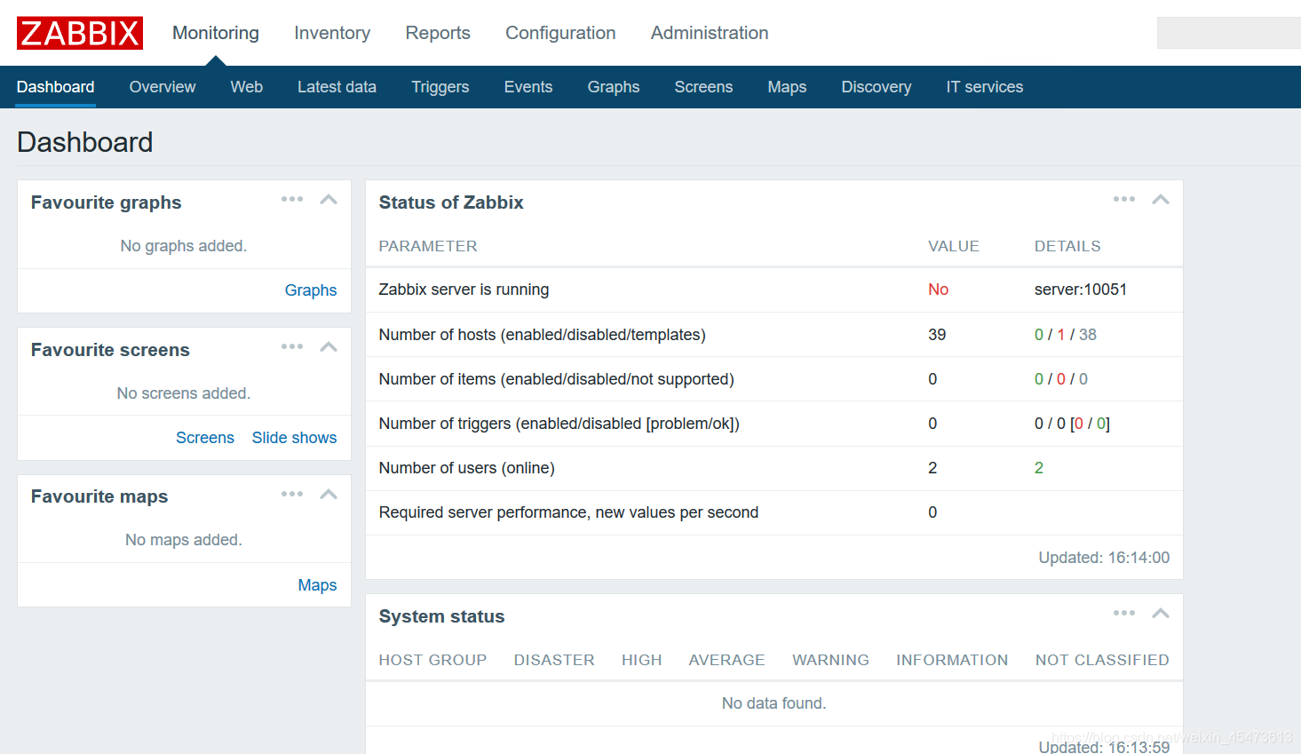
Task: Switch to the Graphs submenu tab
Action: (x=614, y=87)
